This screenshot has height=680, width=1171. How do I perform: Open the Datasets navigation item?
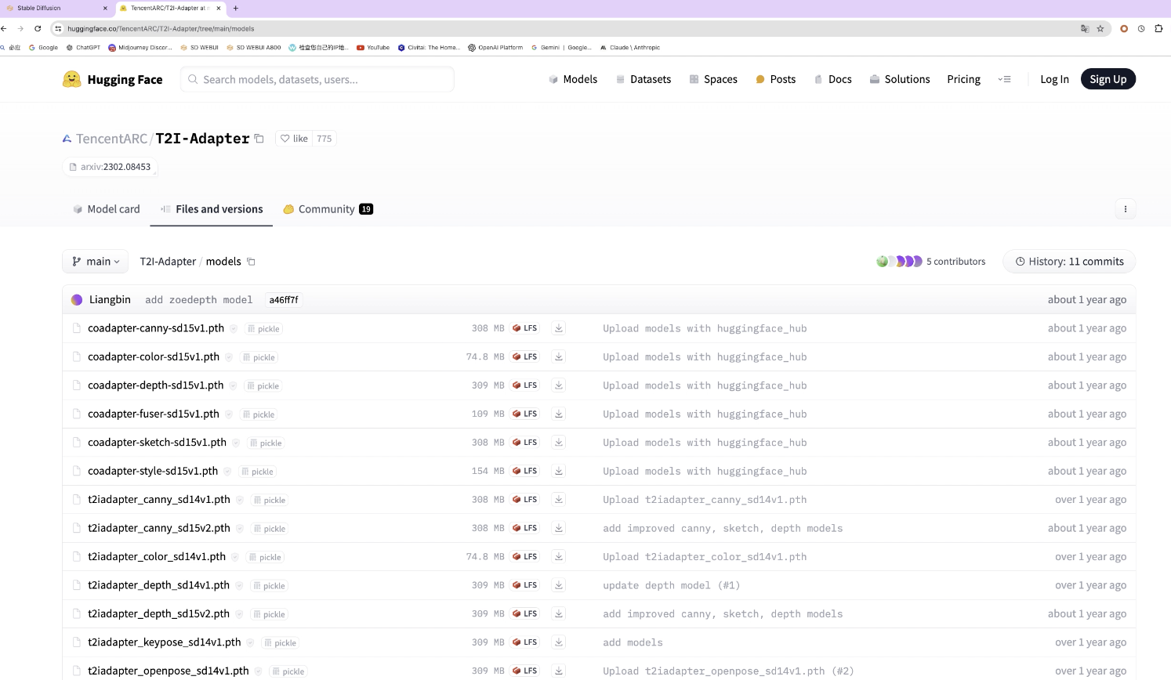pyautogui.click(x=644, y=79)
